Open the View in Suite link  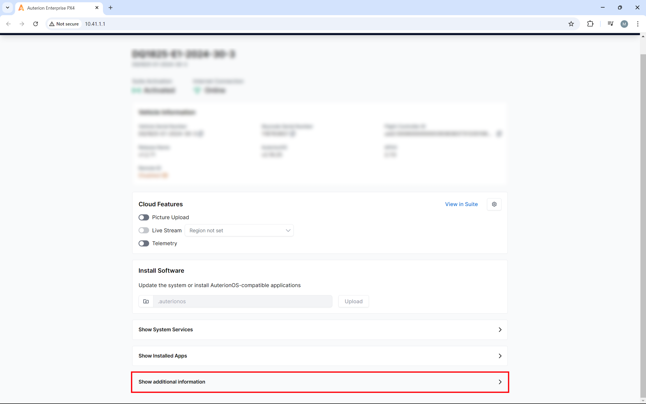coord(461,204)
